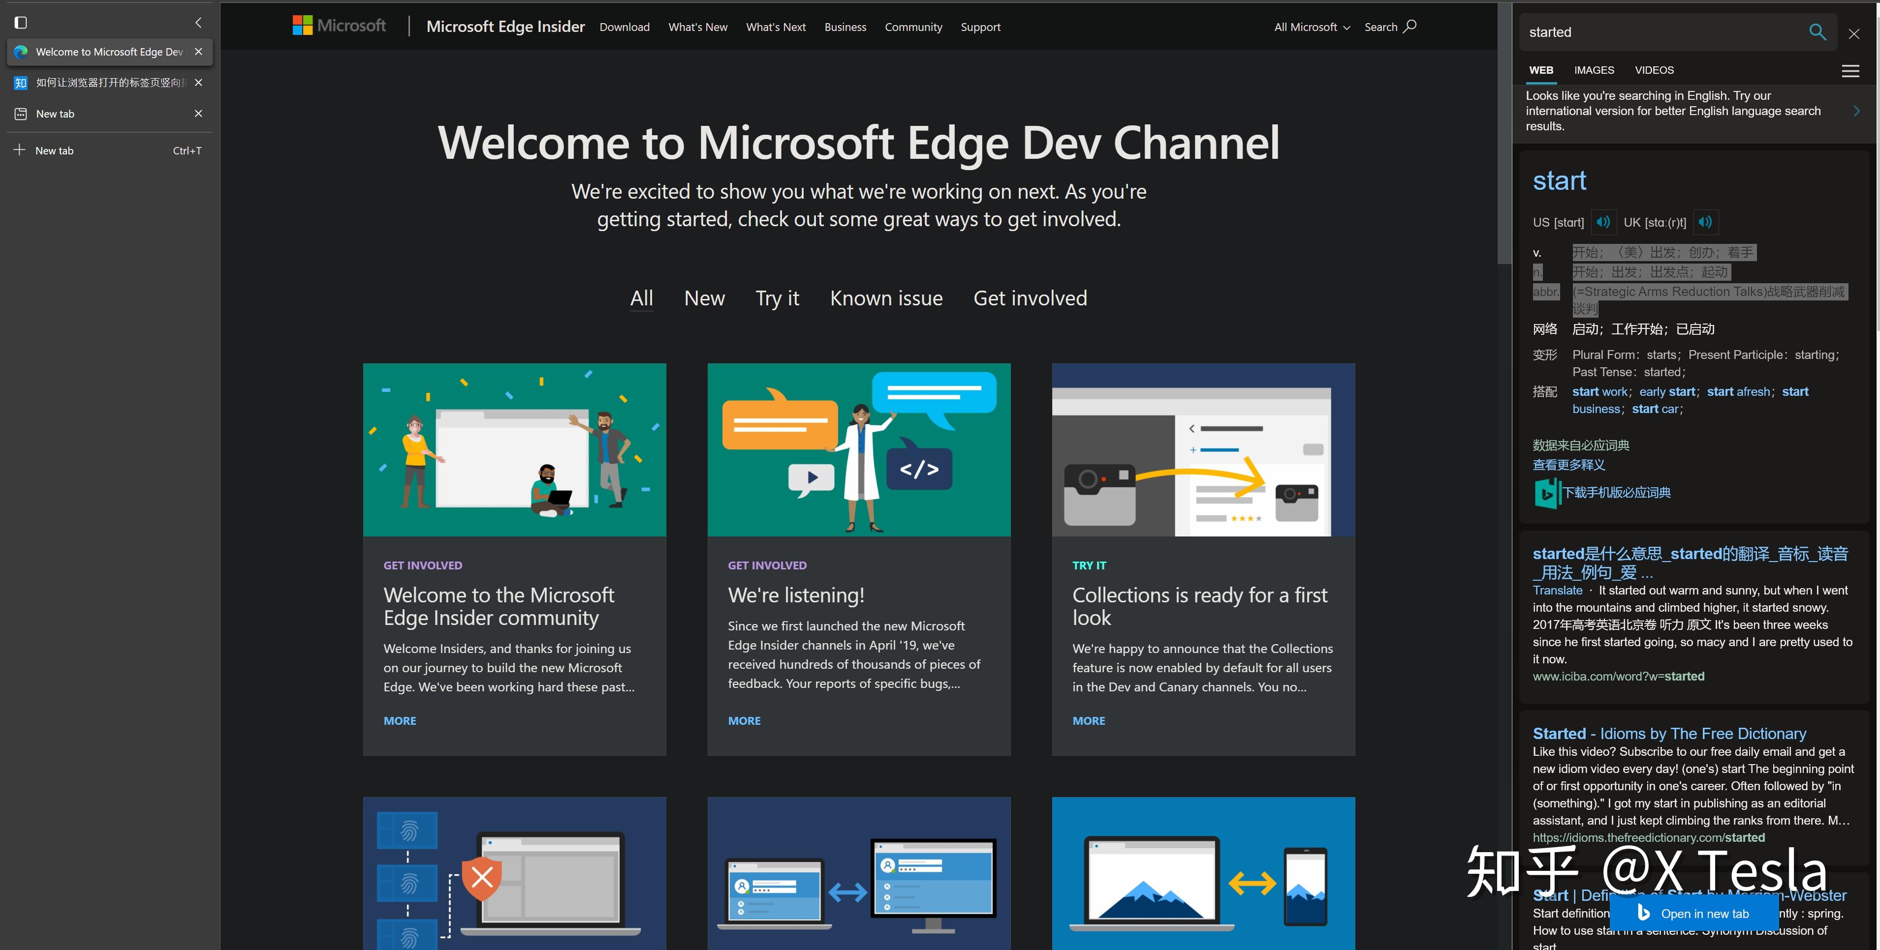Open the 'start car' collocation link
Viewport: 1880px width, 950px height.
[1655, 409]
